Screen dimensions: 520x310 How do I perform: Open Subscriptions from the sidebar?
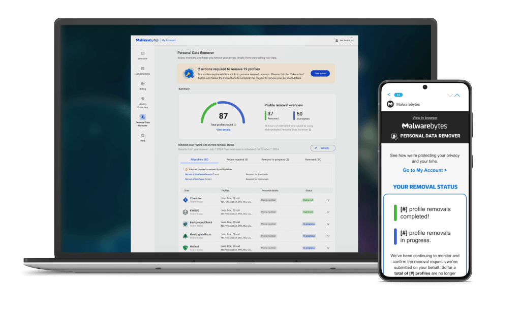pyautogui.click(x=143, y=69)
